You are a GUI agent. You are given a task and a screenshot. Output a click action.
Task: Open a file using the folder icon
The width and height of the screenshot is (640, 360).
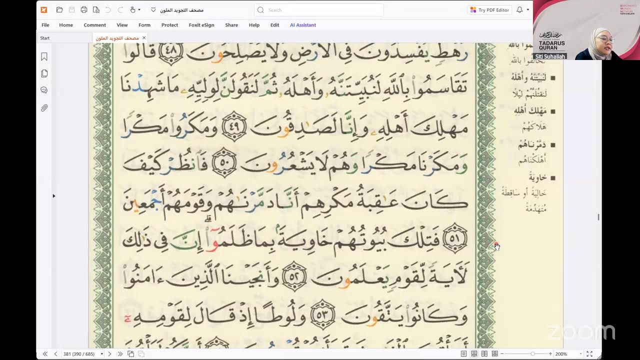(59, 9)
